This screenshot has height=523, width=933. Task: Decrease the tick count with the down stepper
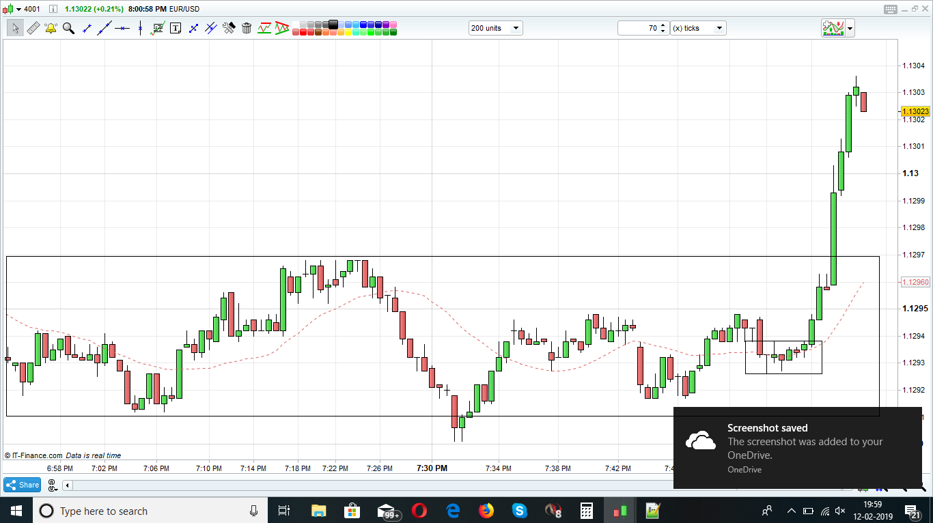[663, 31]
